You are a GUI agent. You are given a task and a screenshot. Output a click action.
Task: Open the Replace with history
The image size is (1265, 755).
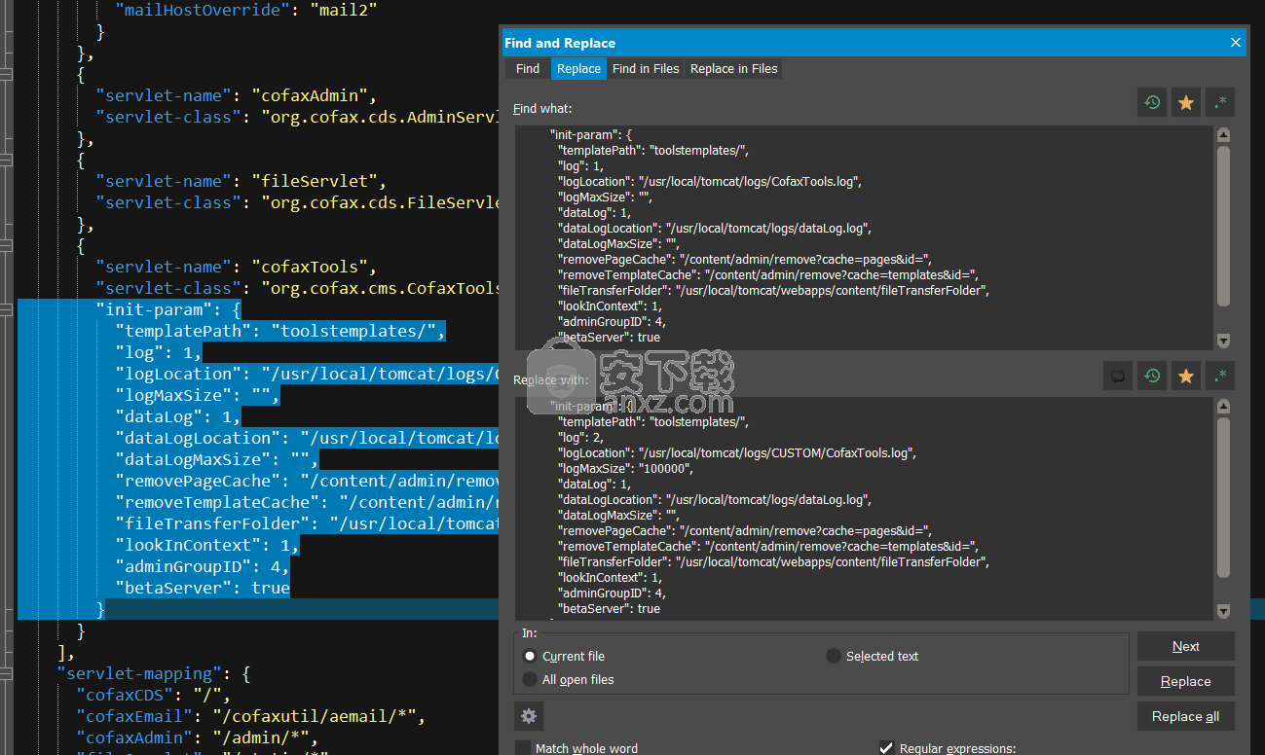[x=1152, y=376]
